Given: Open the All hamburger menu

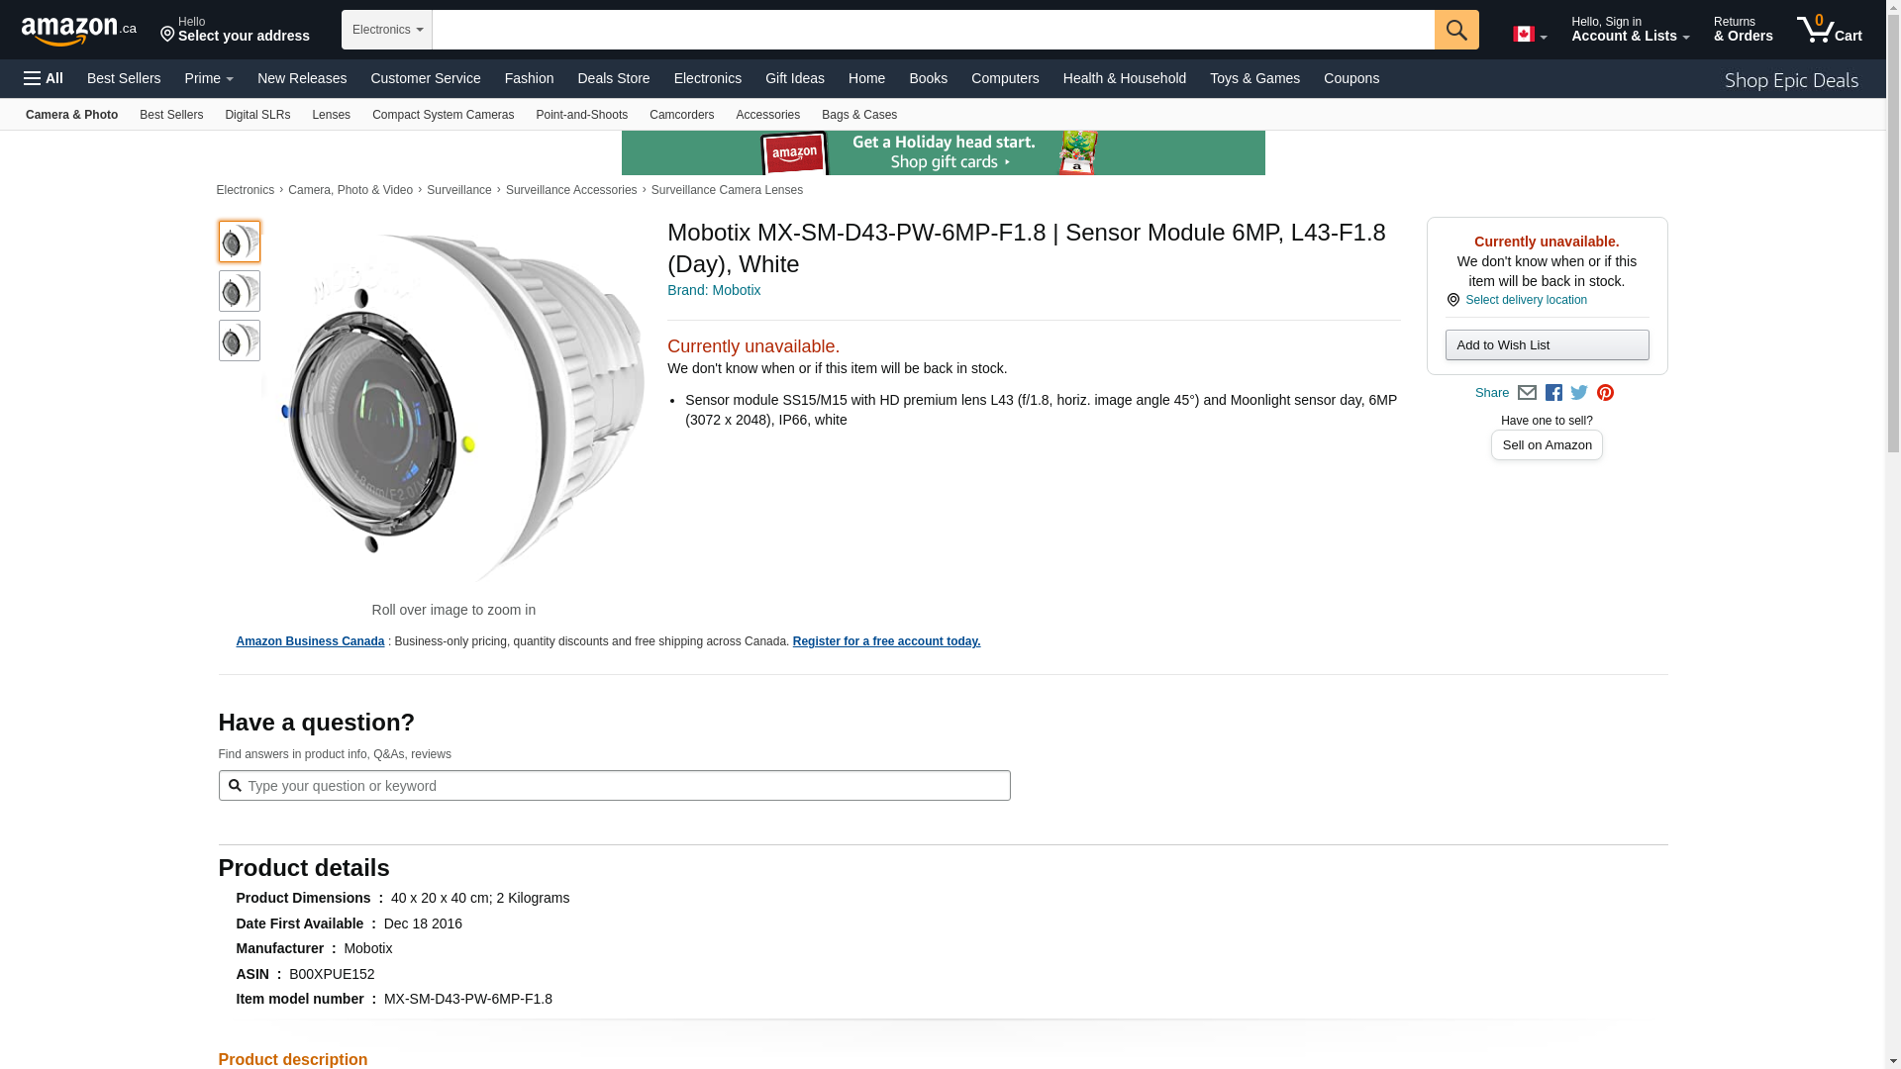Looking at the screenshot, I should coord(44,78).
